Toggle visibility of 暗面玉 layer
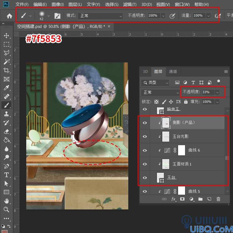233x233 pixels. 145,109
